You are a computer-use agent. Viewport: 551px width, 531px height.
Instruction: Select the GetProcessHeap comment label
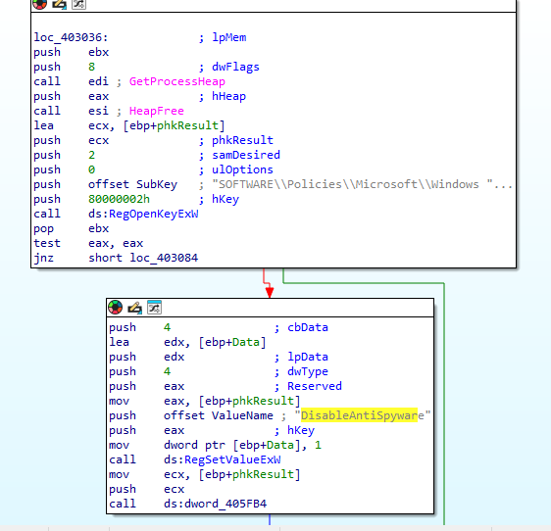(177, 81)
